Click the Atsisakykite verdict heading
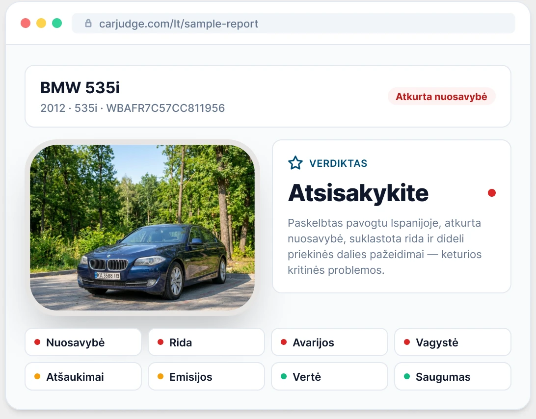The image size is (536, 419). (x=358, y=193)
